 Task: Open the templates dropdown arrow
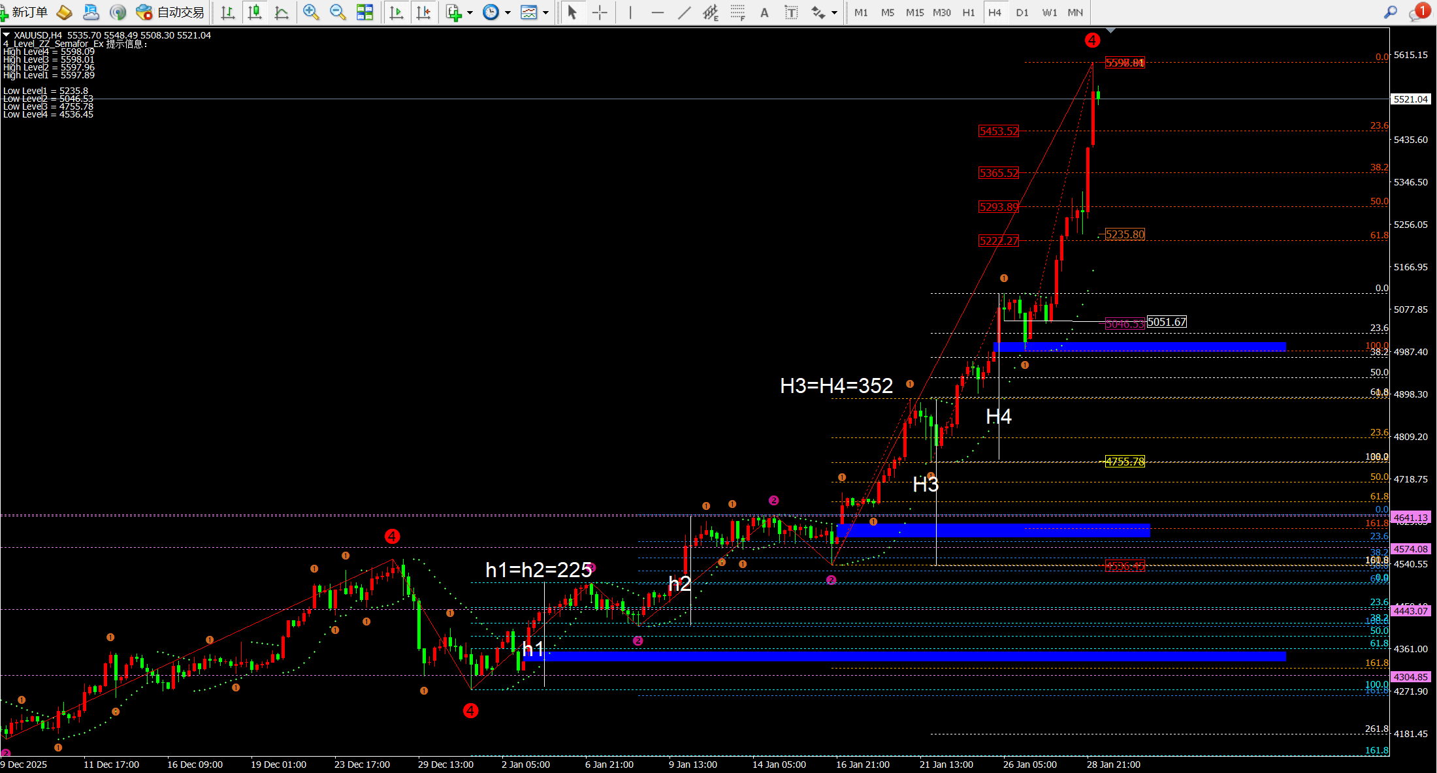[x=545, y=12]
